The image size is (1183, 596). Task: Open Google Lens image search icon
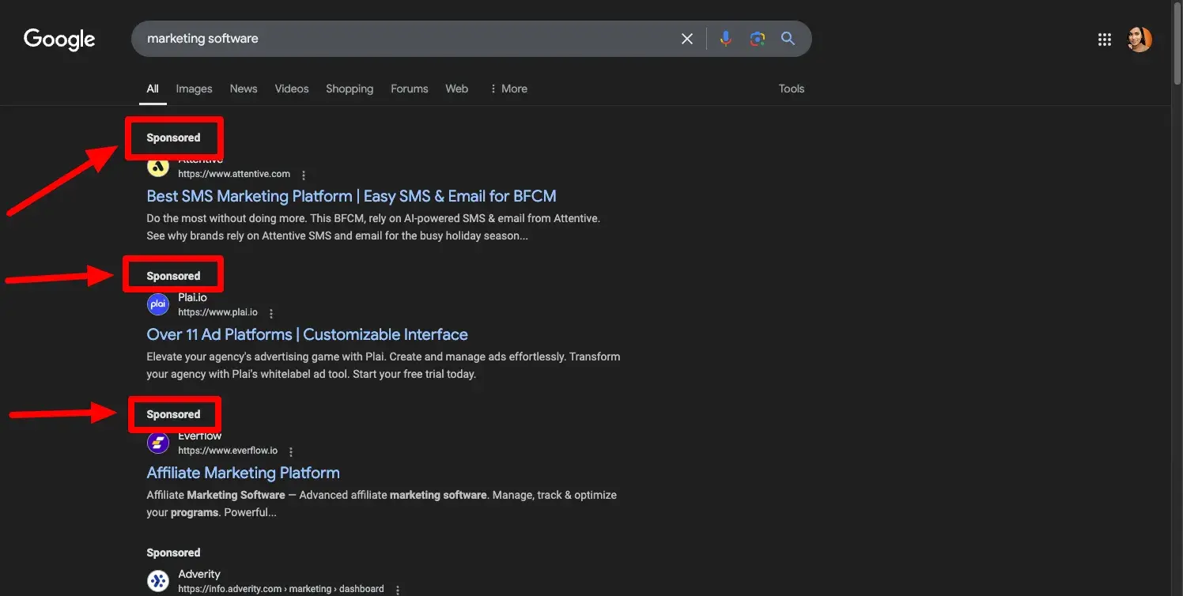coord(757,39)
